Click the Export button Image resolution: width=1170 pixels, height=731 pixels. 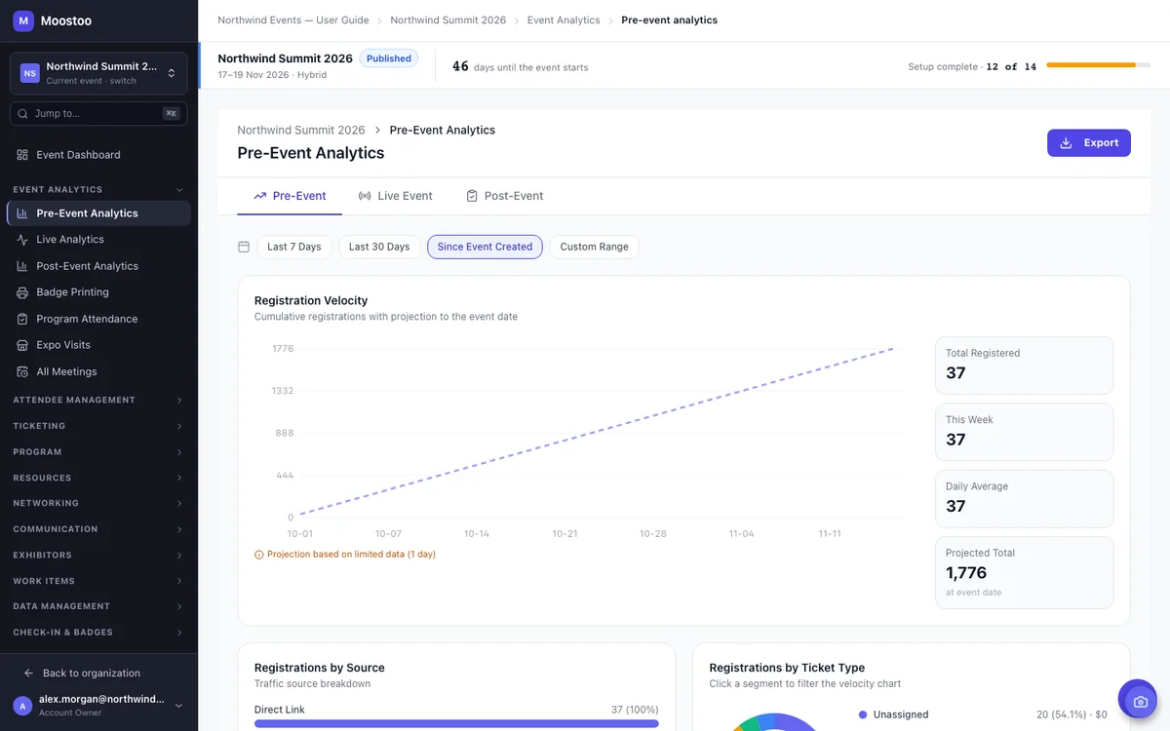tap(1089, 143)
